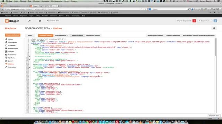Click the Назад button
222x124 pixels.
pyautogui.click(x=30, y=35)
